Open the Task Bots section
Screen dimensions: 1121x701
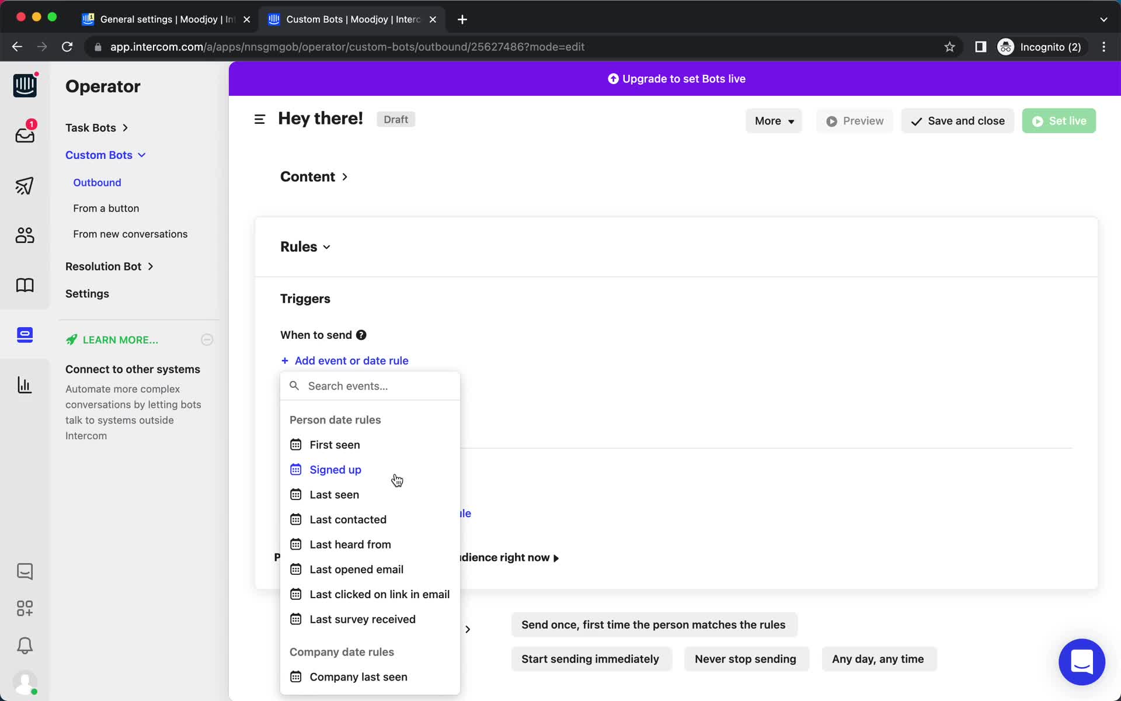(90, 127)
